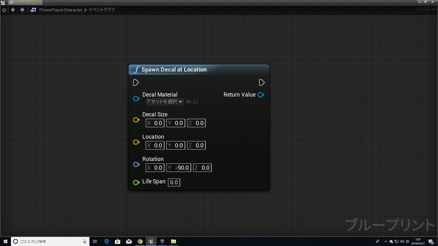Click the イベントグラフ breadcrumb label
The height and width of the screenshot is (246, 438).
click(102, 10)
